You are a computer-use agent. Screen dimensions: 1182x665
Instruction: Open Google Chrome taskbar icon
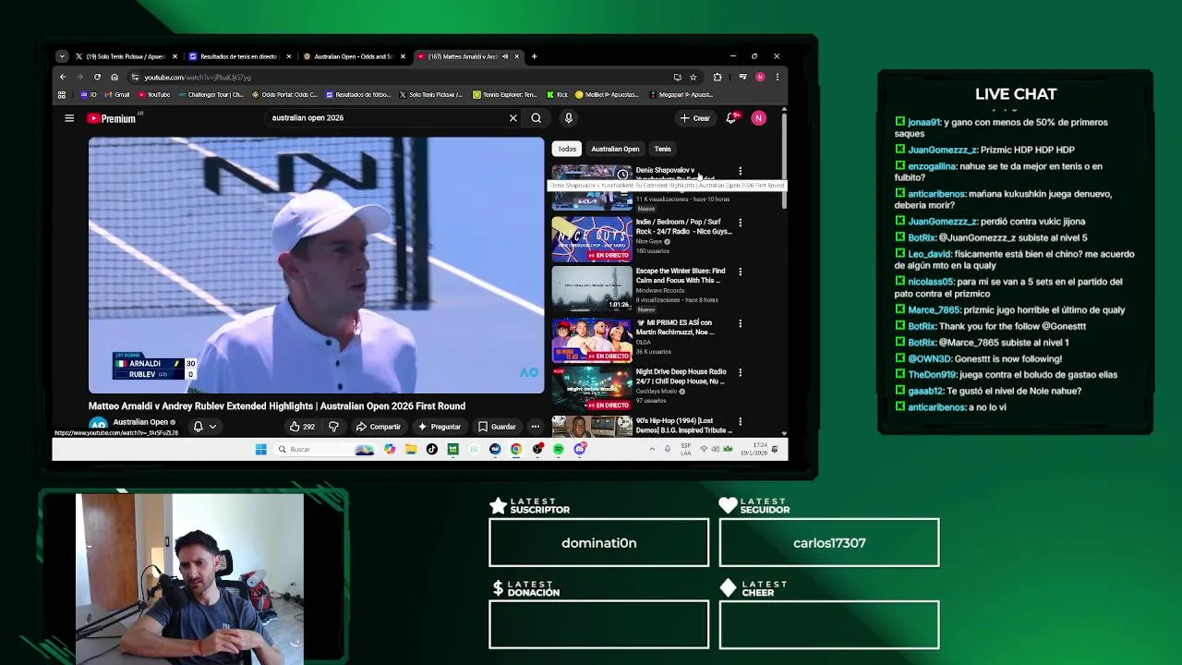click(x=516, y=450)
